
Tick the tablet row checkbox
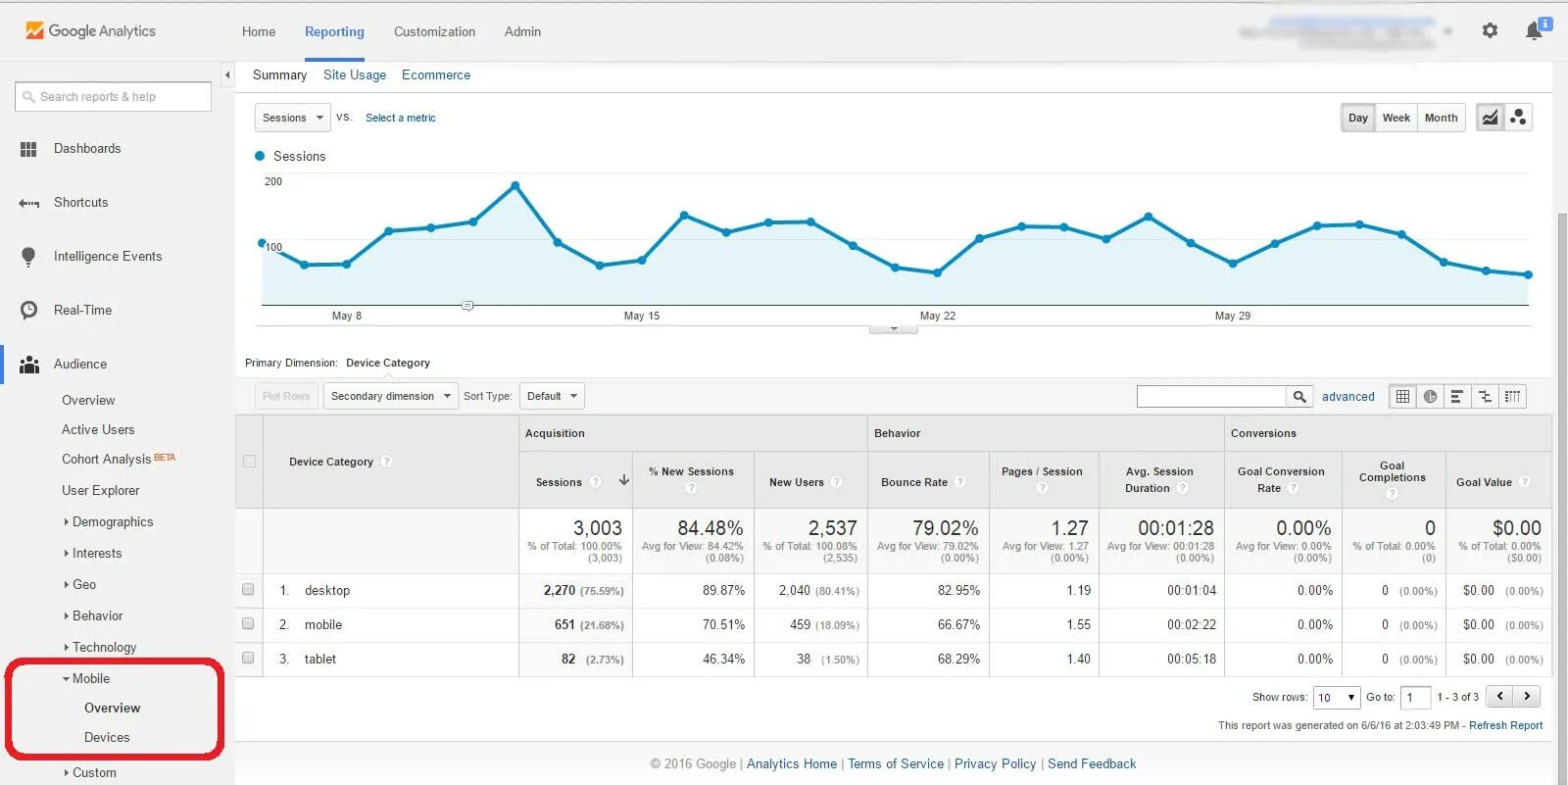[x=248, y=659]
